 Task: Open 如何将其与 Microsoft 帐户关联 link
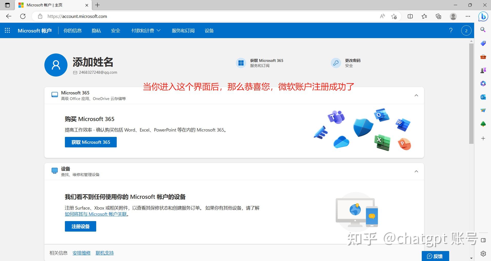pyautogui.click(x=96, y=214)
